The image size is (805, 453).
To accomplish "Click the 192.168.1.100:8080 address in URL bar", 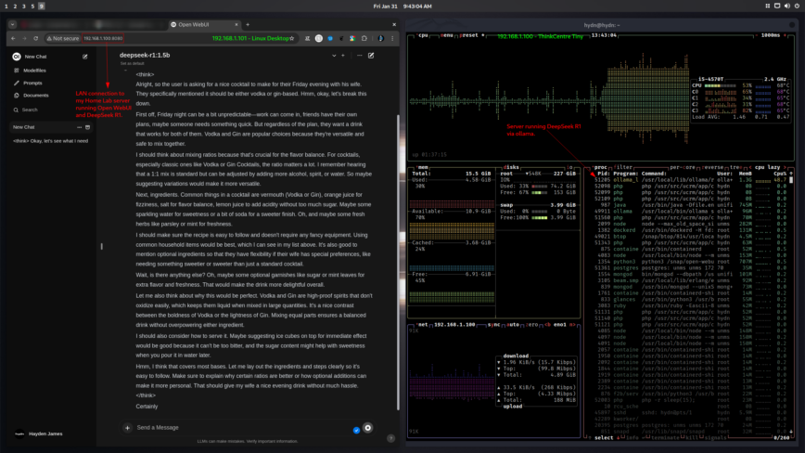I will coord(103,38).
